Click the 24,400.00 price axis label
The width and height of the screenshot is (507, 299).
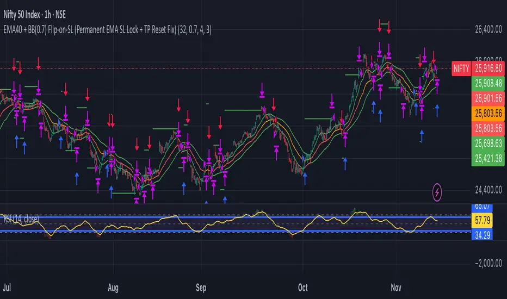pos(487,190)
